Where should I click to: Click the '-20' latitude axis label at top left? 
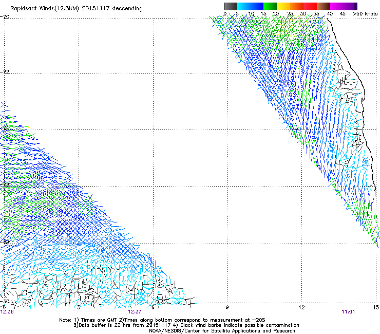(x=5, y=17)
